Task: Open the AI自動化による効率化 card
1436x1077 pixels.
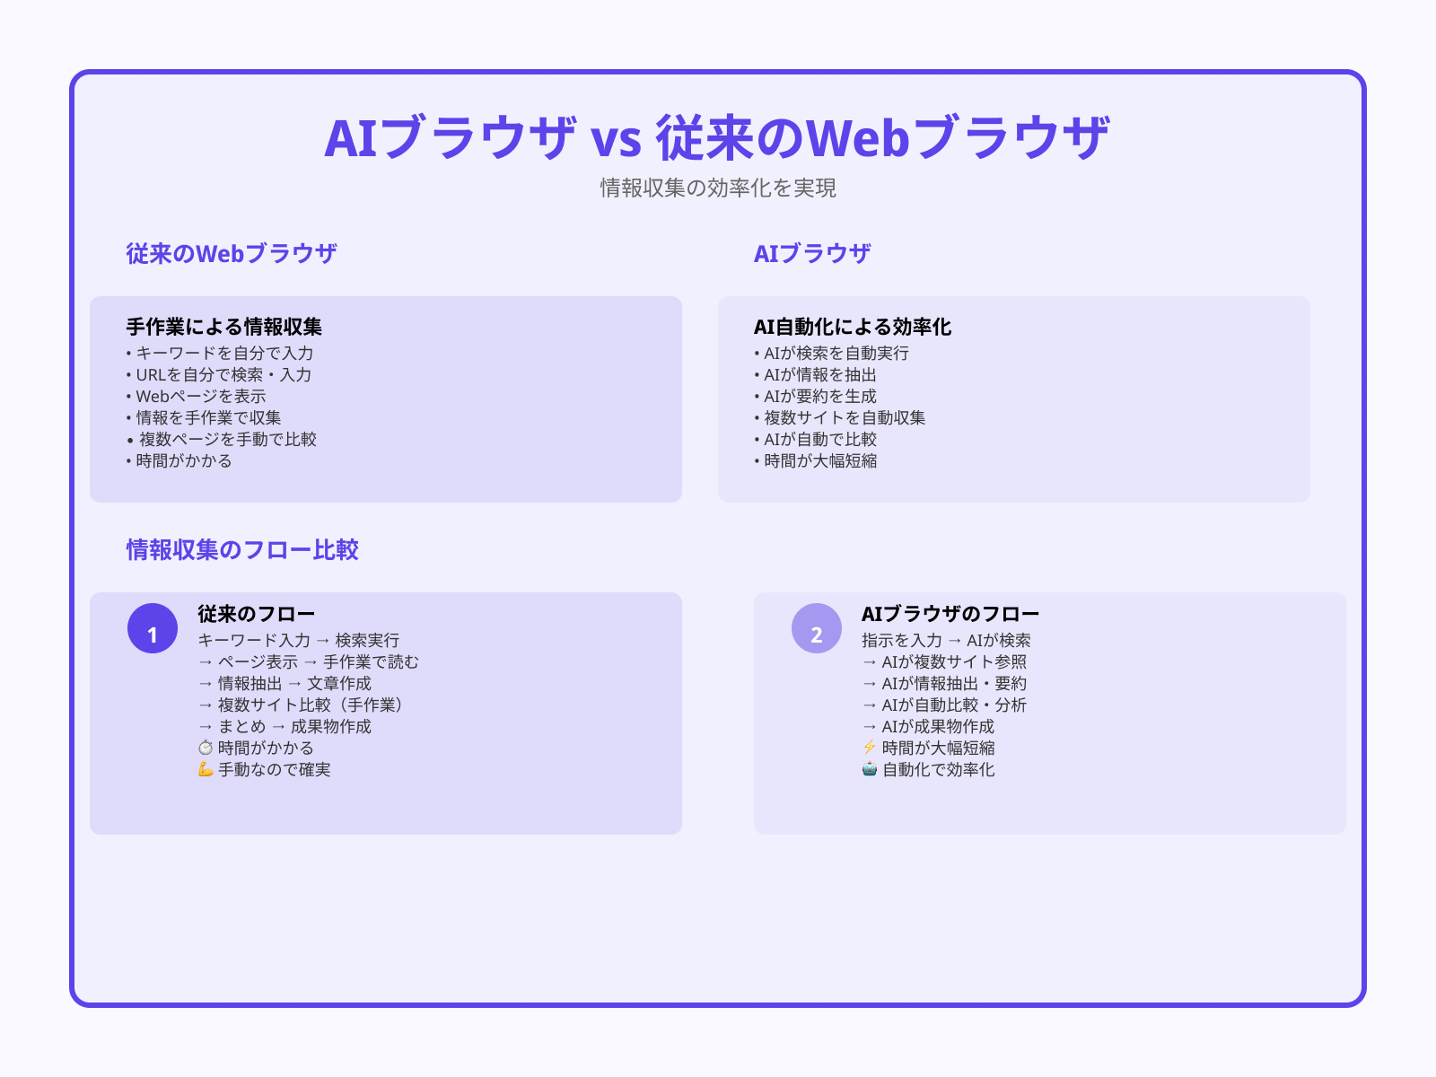Action: point(1014,398)
